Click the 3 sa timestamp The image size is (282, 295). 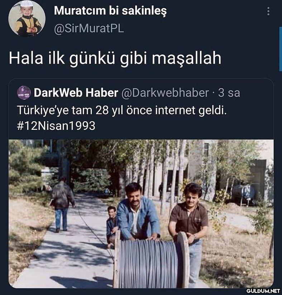coord(229,93)
